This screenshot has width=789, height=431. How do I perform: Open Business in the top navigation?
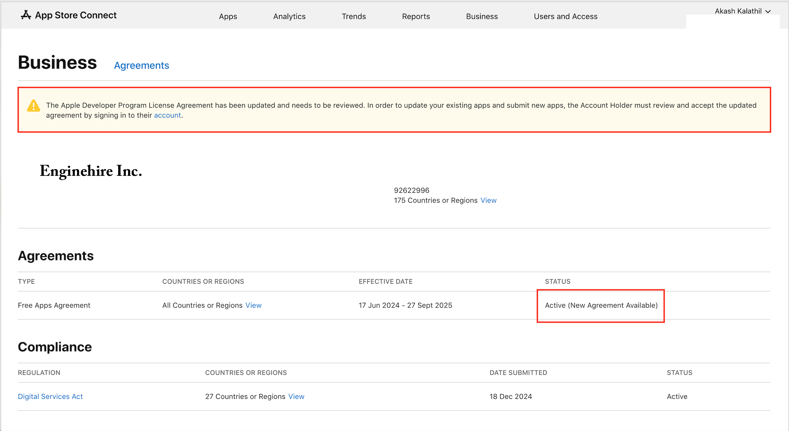tap(482, 16)
